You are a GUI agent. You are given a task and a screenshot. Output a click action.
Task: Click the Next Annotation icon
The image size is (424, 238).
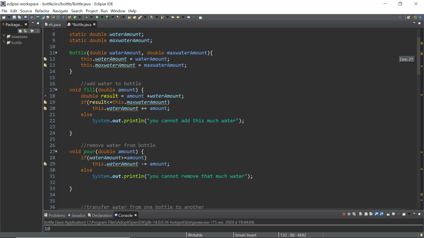[152, 17]
